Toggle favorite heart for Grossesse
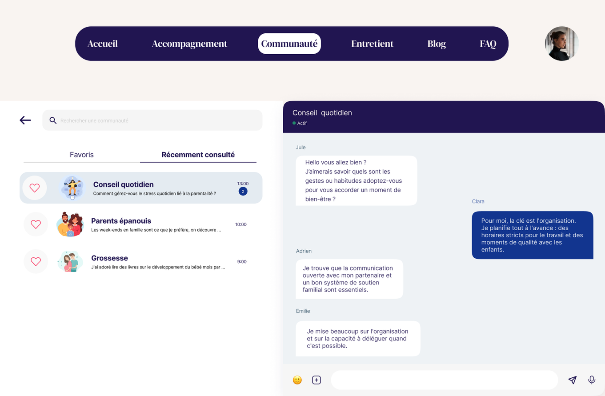Screen dimensions: 605x396 click(36, 261)
